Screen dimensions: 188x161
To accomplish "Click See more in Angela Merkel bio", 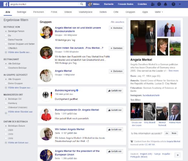I will [173, 71].
